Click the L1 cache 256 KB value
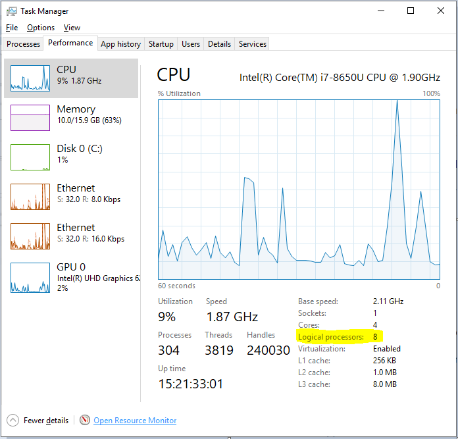 [384, 361]
